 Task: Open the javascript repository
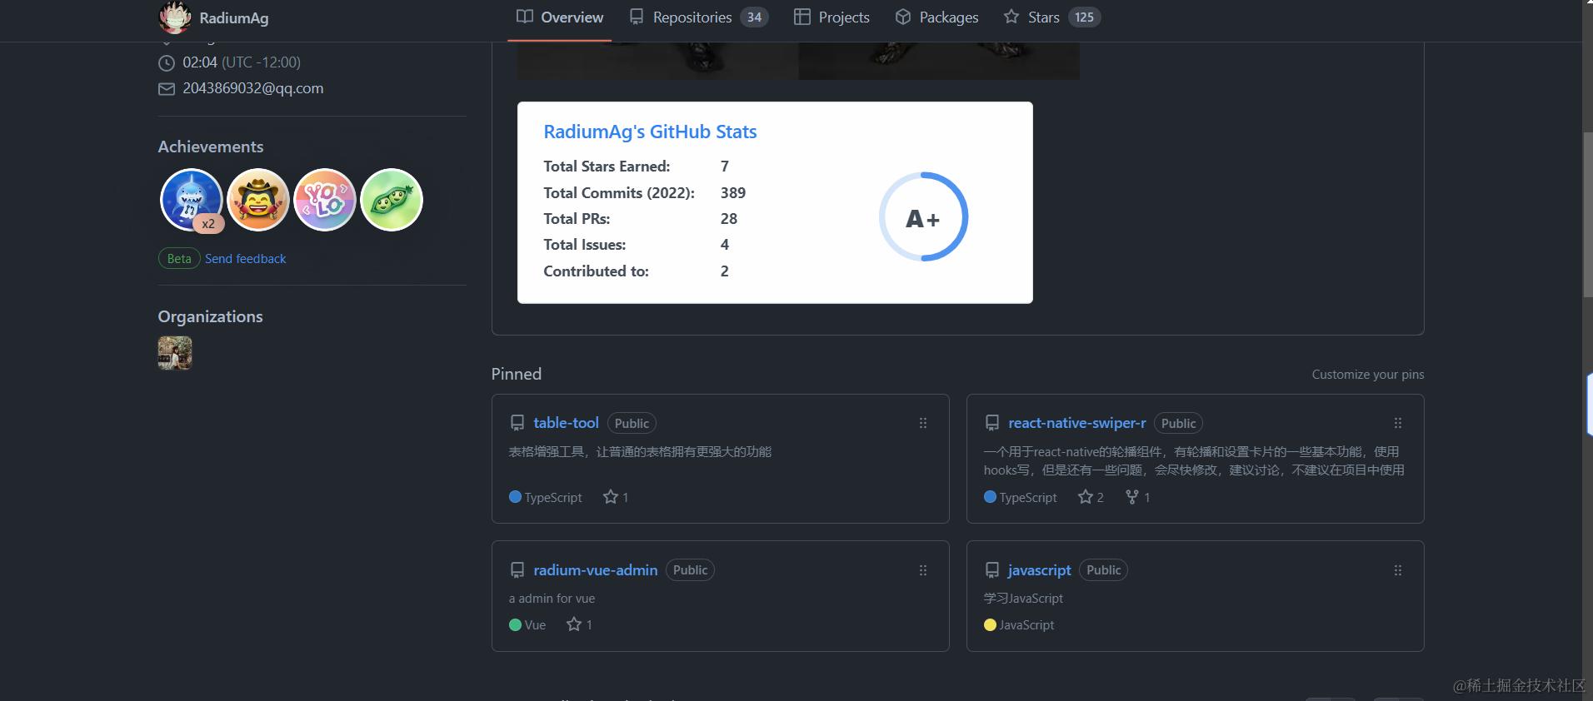coord(1040,570)
